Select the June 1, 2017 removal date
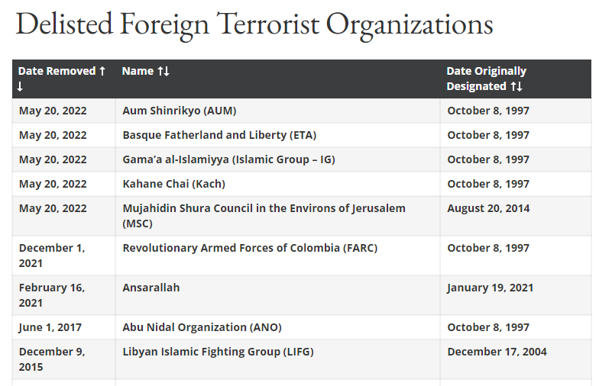The width and height of the screenshot is (599, 386). click(50, 327)
